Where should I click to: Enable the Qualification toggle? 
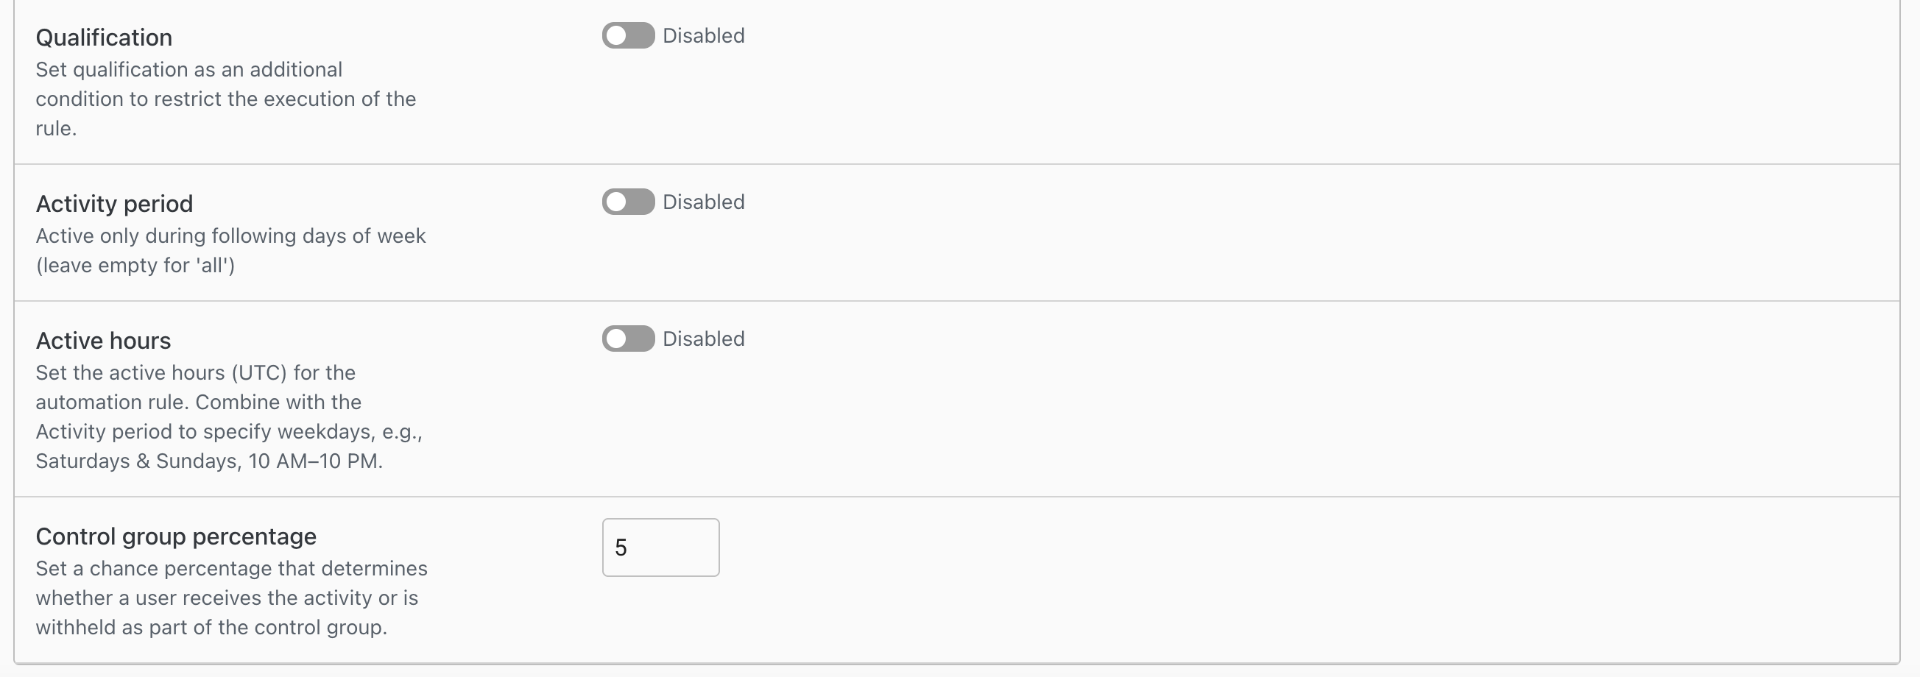pyautogui.click(x=627, y=36)
